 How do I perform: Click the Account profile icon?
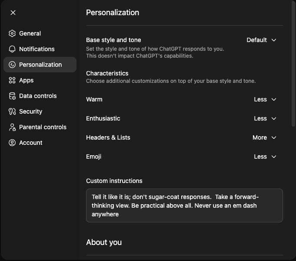pos(12,143)
